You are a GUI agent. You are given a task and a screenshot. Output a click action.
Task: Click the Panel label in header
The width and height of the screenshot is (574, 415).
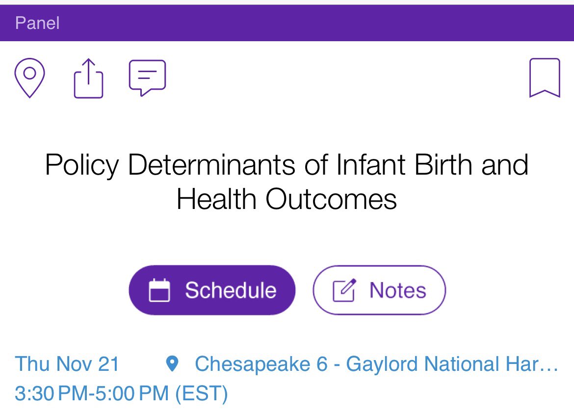click(37, 23)
